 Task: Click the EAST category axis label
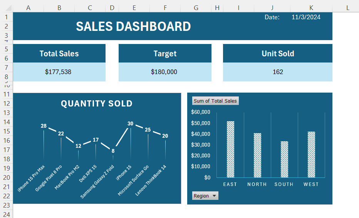[230, 184]
